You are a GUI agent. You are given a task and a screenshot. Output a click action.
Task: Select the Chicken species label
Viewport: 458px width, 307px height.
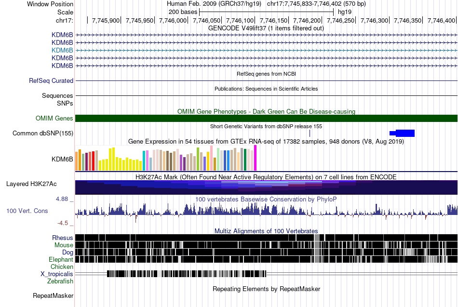62,267
